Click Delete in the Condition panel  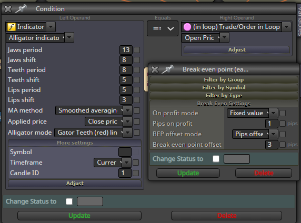[226, 216]
